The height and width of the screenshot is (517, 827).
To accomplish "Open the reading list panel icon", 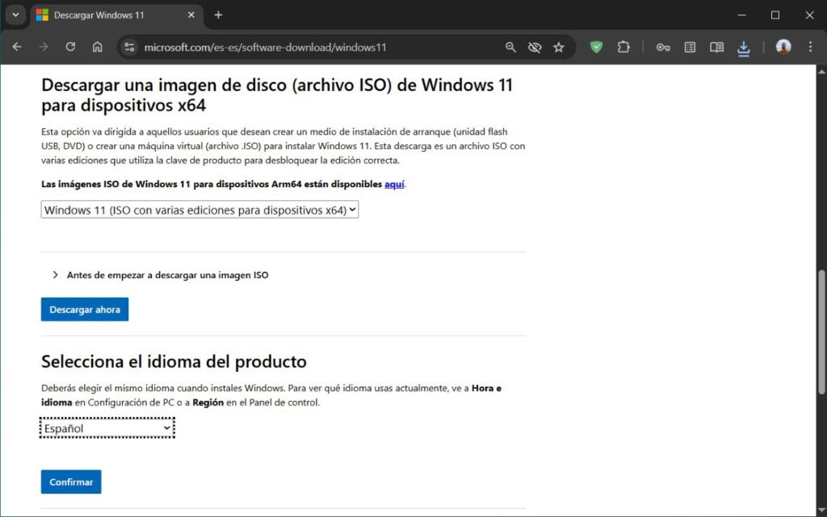I will (690, 47).
